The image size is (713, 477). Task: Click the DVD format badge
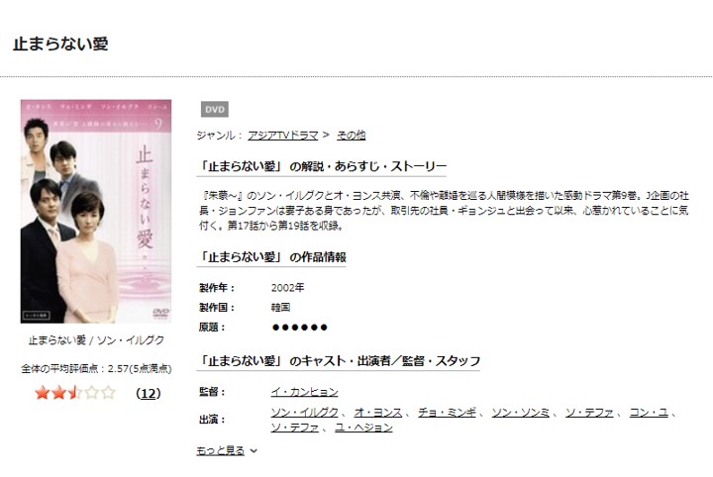pos(215,110)
